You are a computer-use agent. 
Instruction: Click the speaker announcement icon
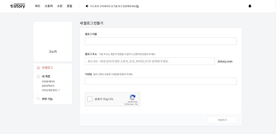point(87,6)
